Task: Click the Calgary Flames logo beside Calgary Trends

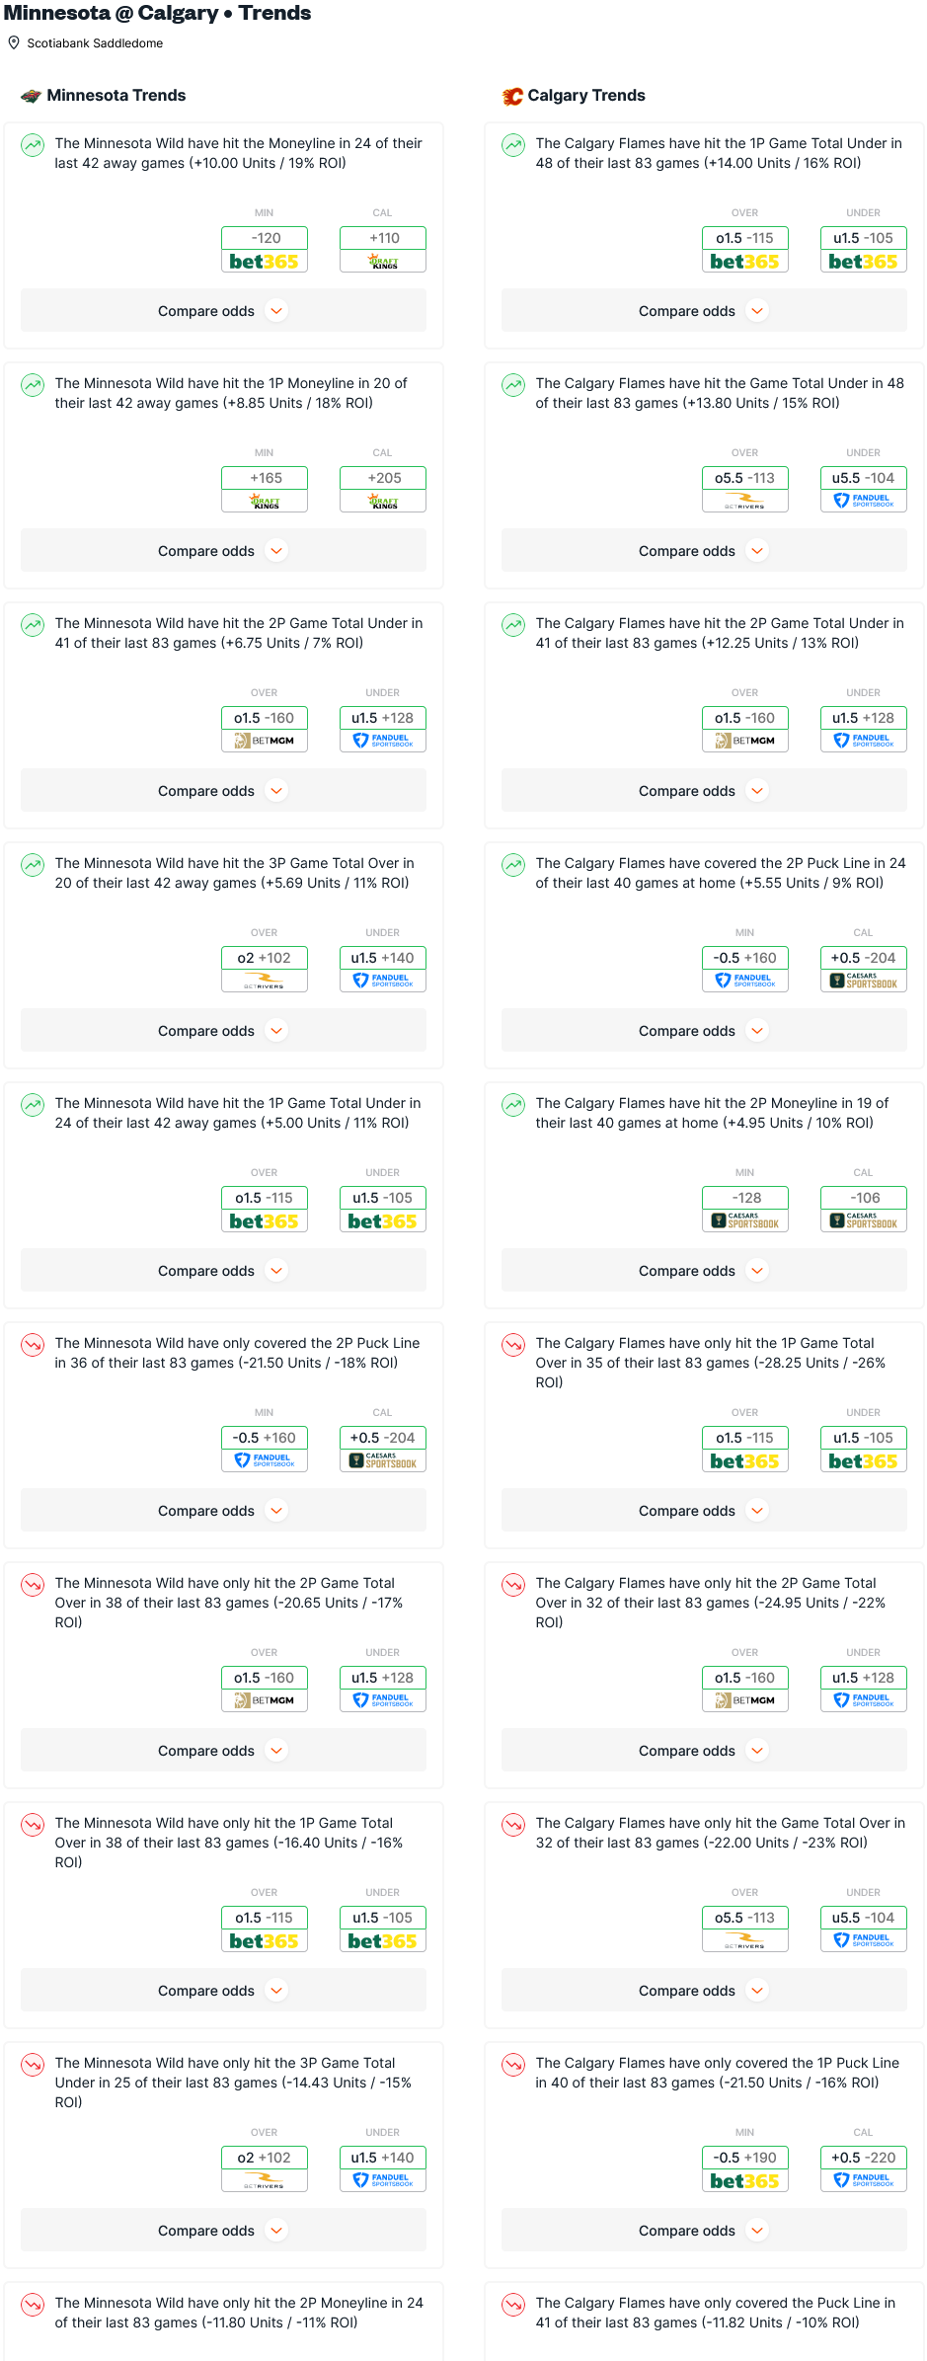Action: point(512,96)
